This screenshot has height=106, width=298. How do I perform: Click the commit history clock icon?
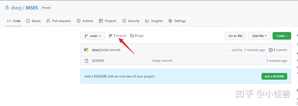(271, 50)
